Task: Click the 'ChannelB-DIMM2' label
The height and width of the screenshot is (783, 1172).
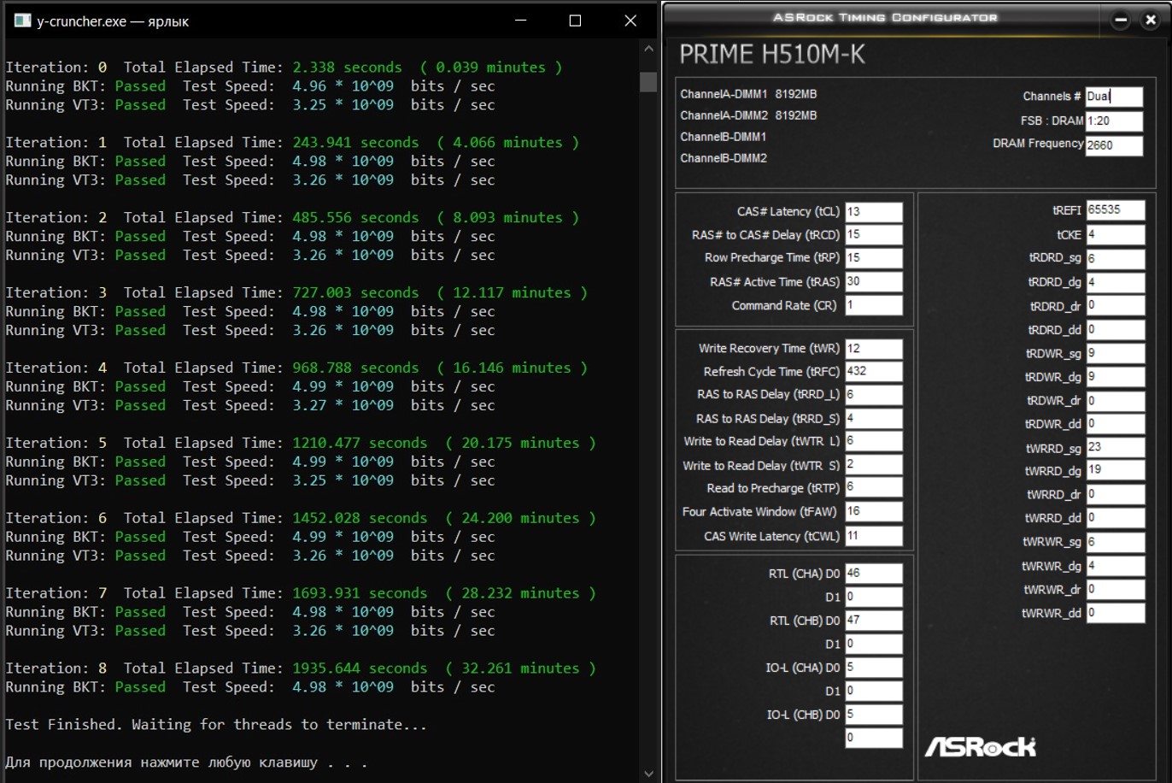Action: click(x=724, y=158)
